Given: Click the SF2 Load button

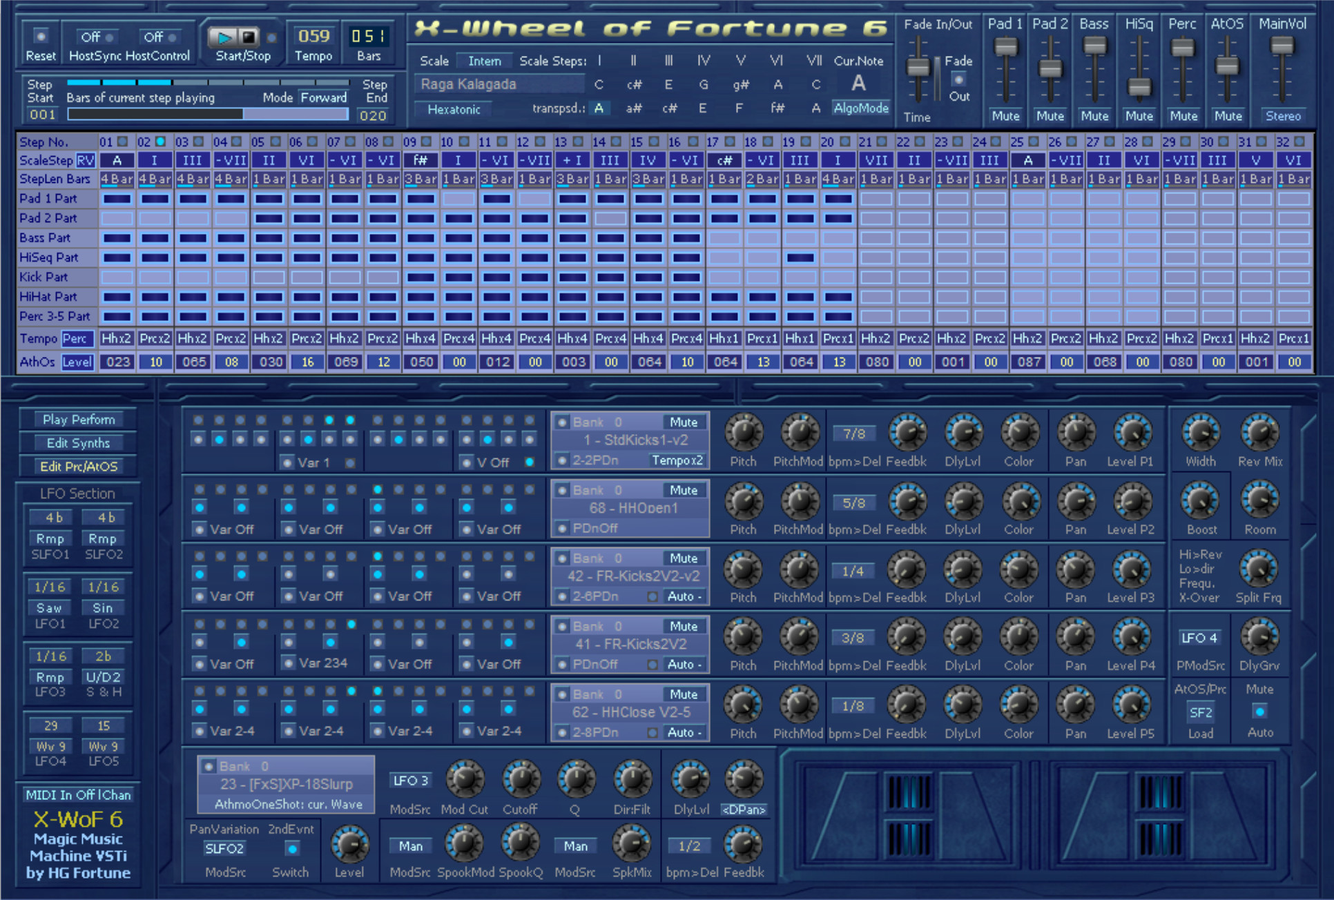Looking at the screenshot, I should [1200, 712].
